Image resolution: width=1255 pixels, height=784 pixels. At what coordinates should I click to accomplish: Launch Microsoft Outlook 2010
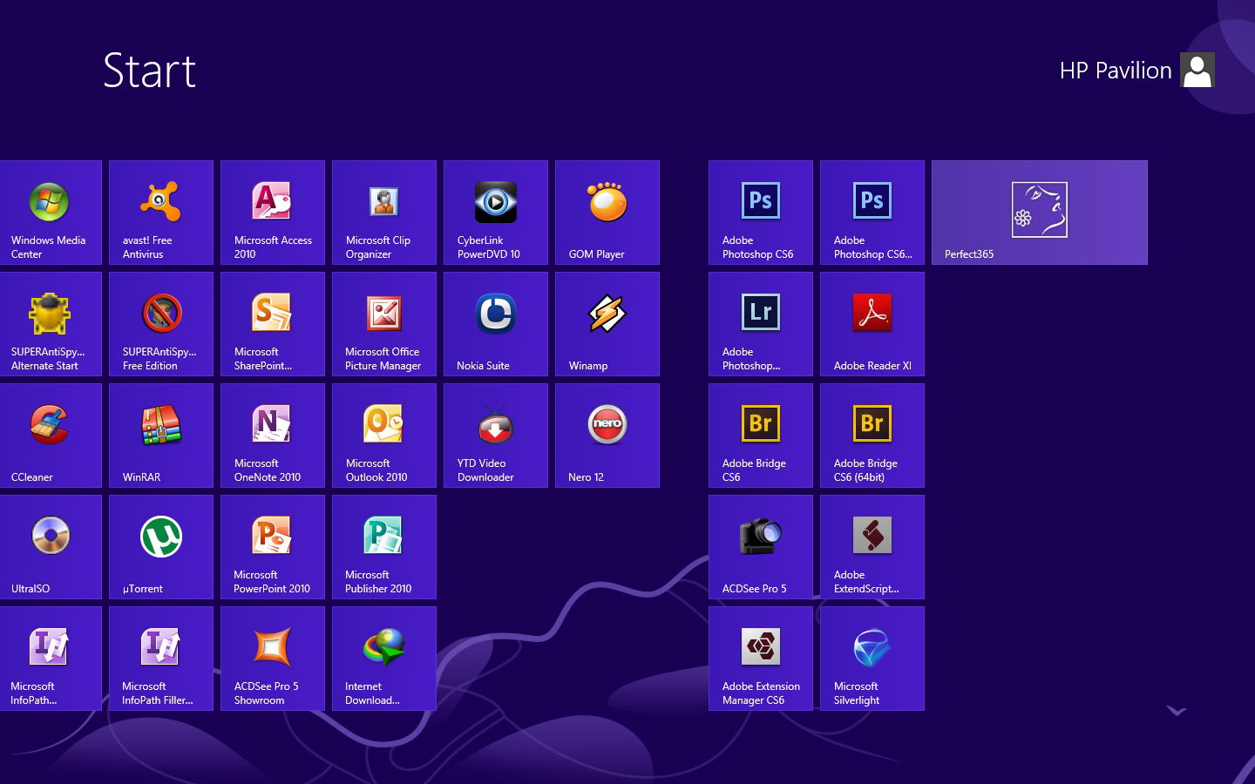coord(384,436)
